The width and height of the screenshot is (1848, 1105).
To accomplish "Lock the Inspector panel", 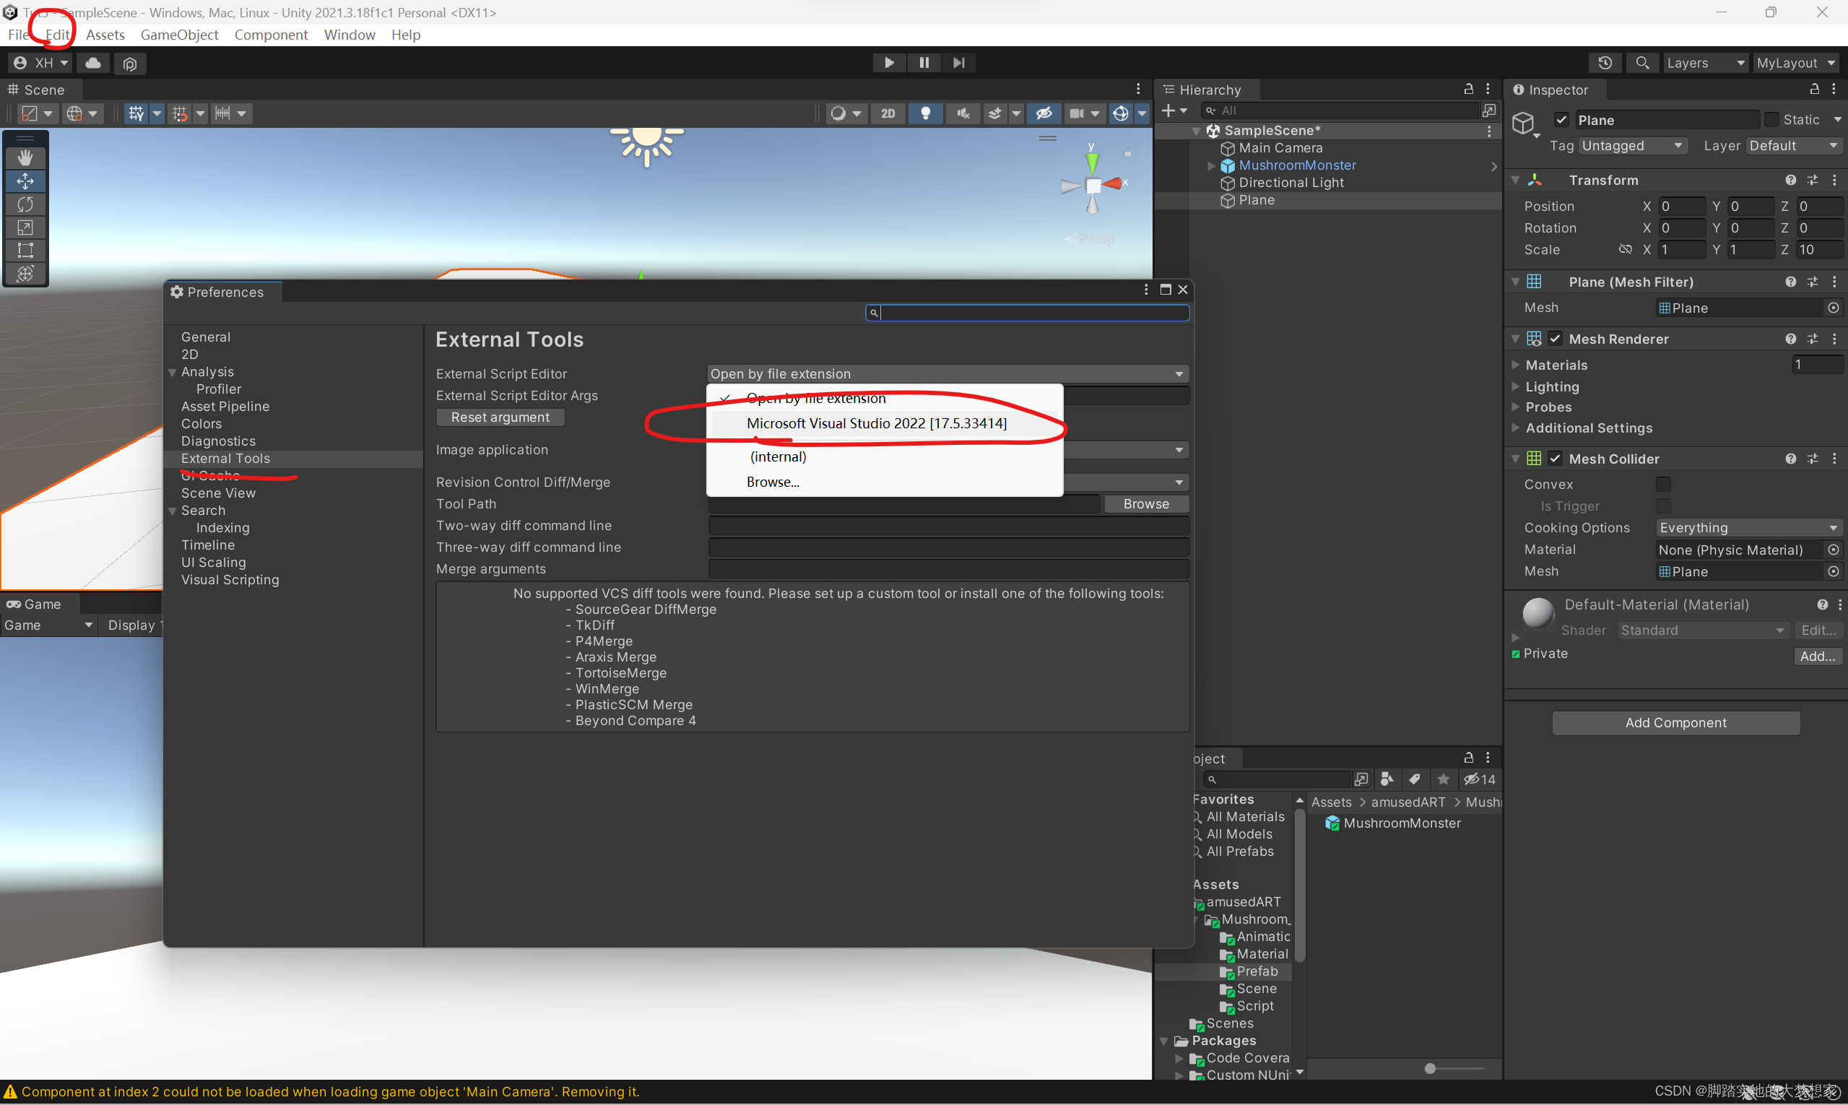I will 1815,89.
